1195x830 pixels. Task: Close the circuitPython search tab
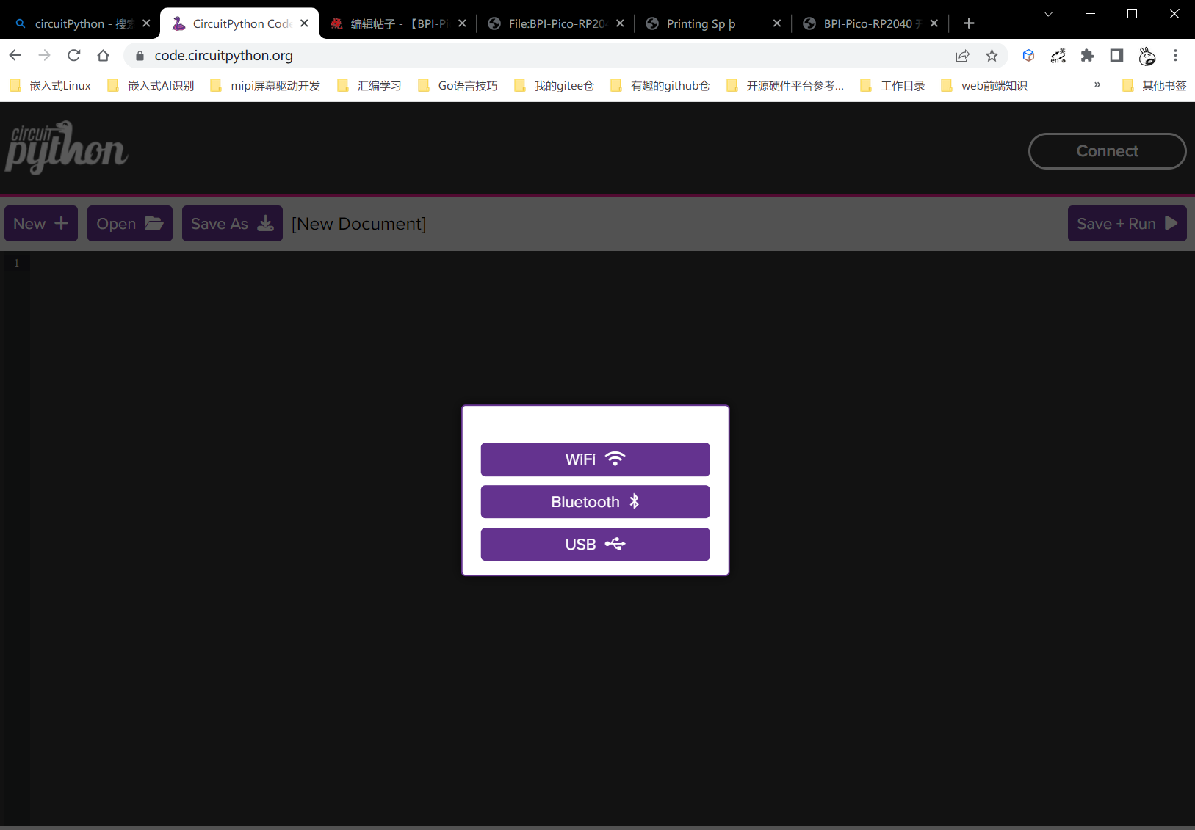tap(146, 23)
